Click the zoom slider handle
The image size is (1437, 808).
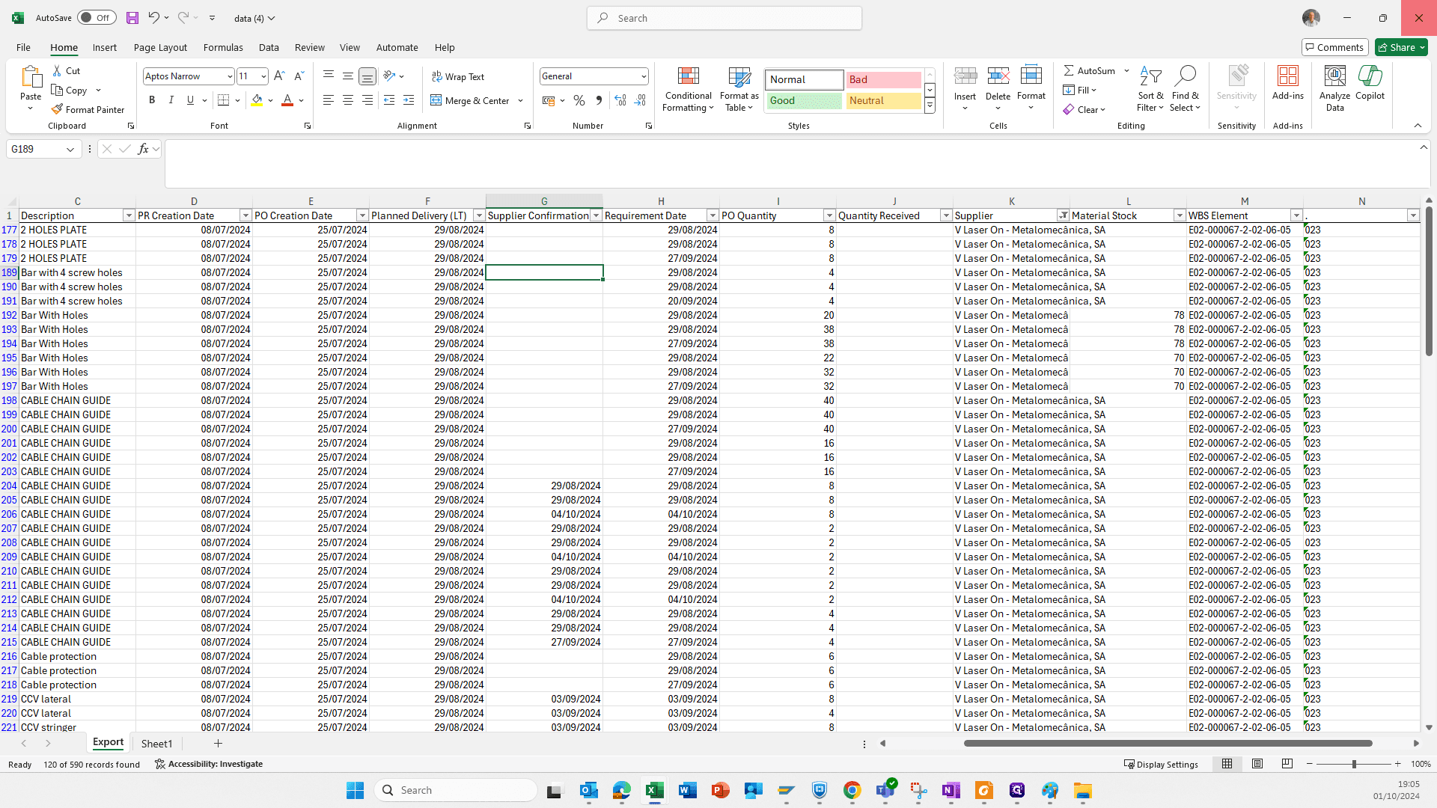1353,764
